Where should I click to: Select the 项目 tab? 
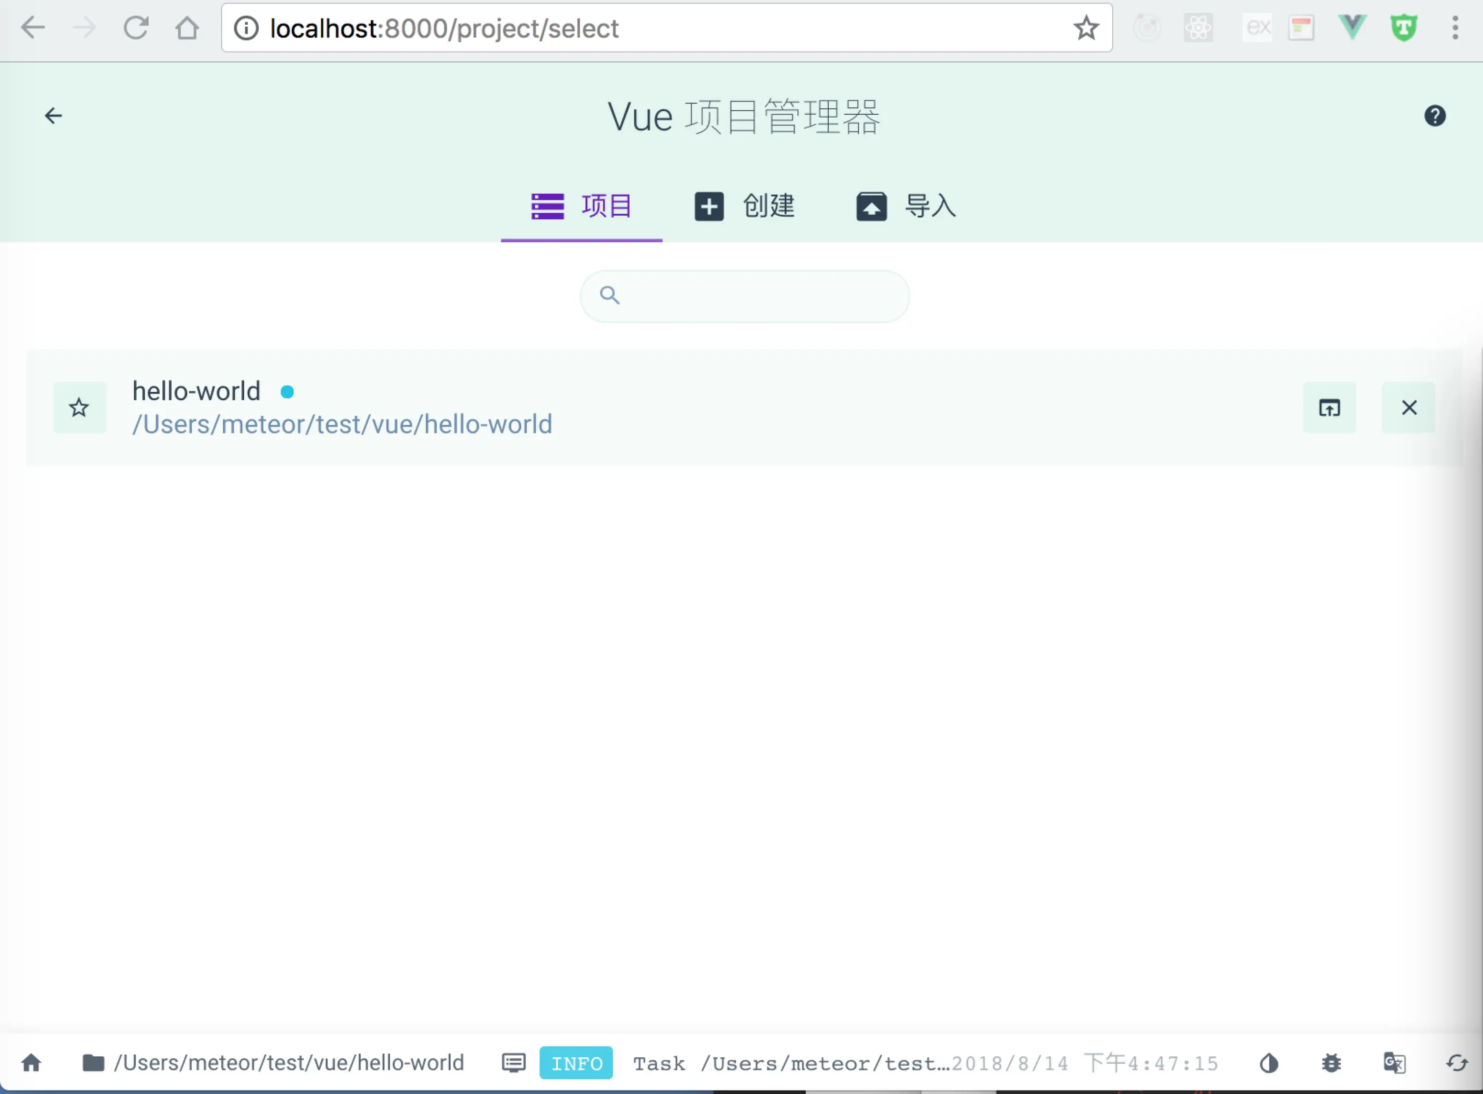[x=582, y=206]
